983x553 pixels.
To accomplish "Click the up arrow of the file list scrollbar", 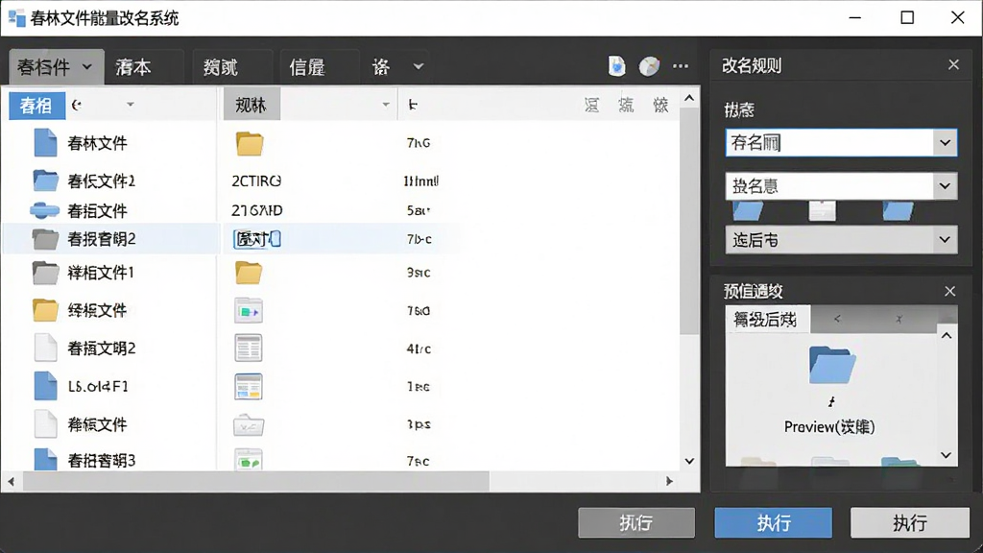I will [x=689, y=99].
